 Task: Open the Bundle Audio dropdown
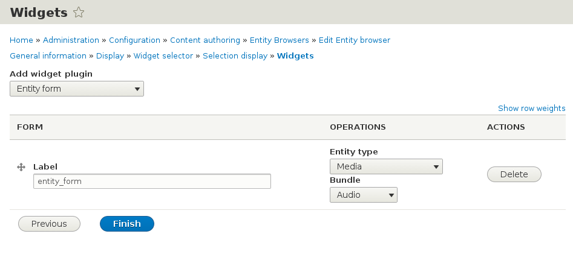(363, 195)
